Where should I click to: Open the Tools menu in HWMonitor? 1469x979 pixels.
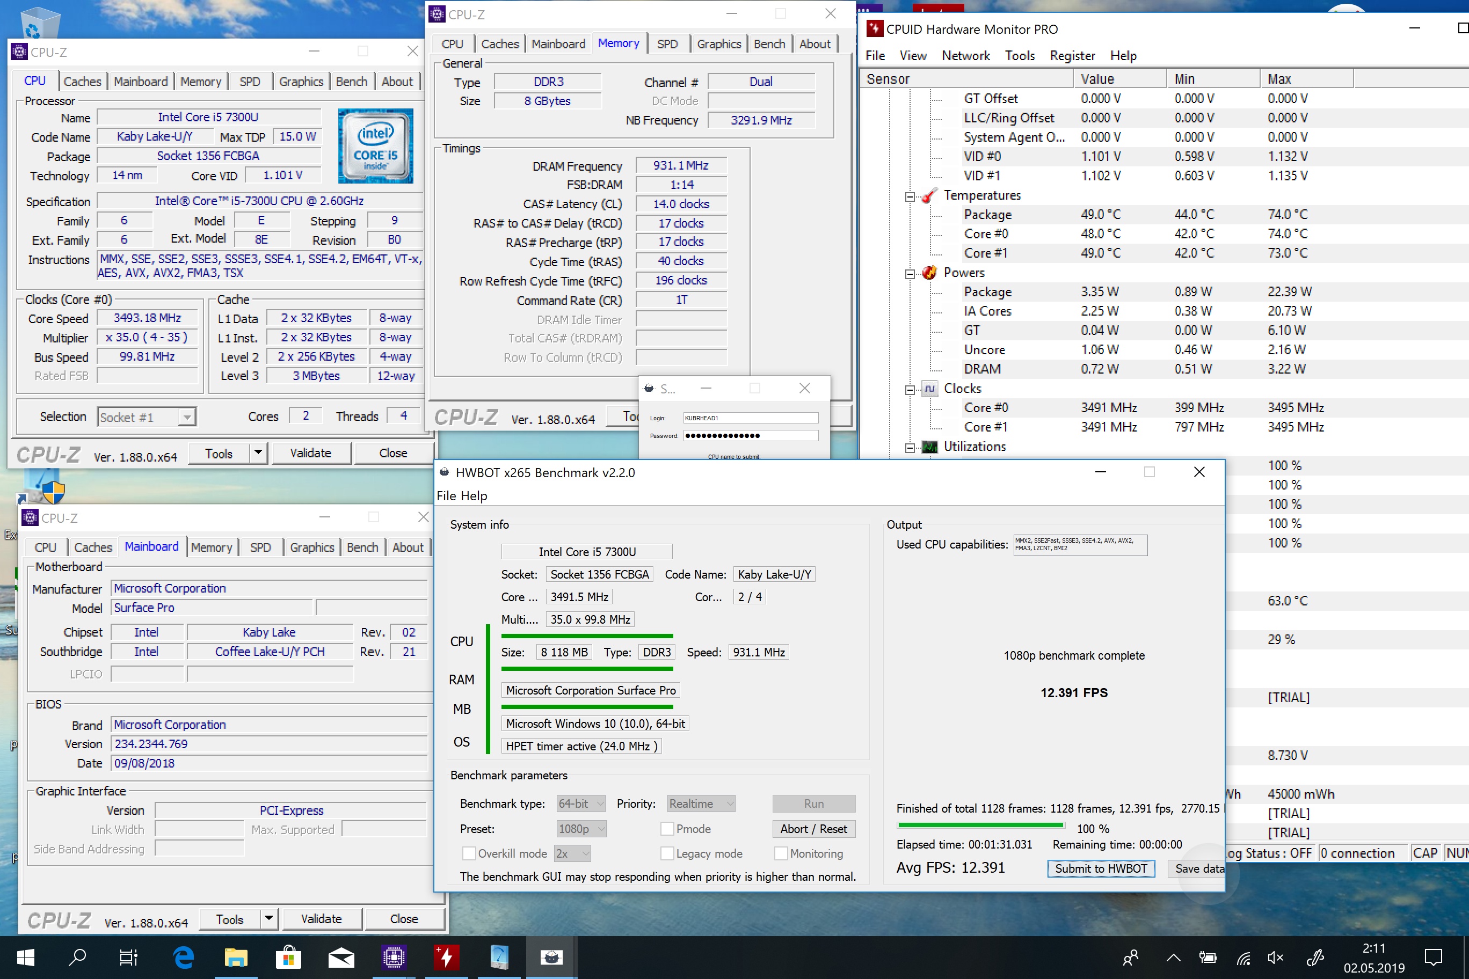pyautogui.click(x=1020, y=56)
